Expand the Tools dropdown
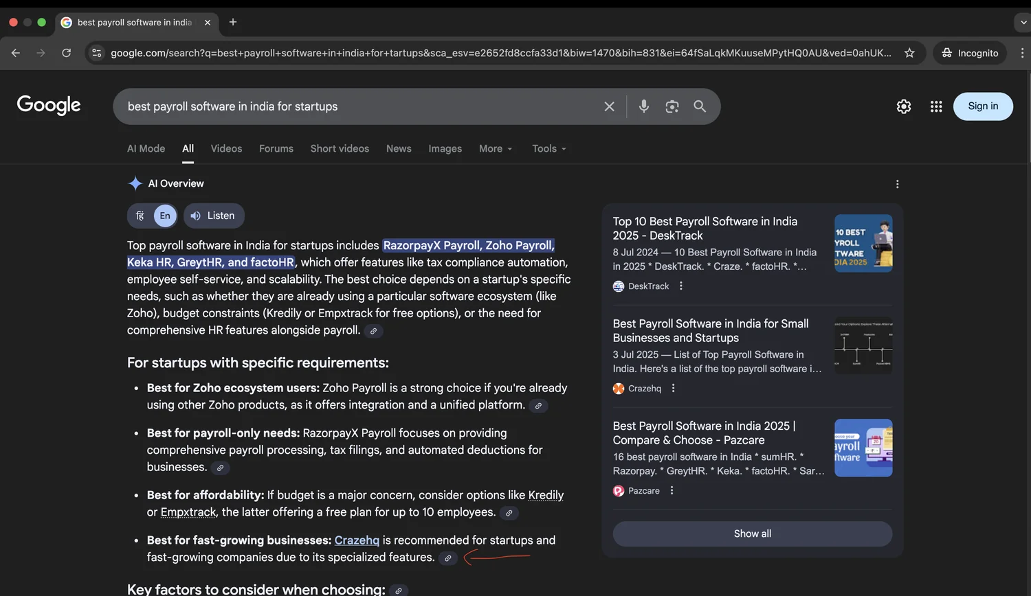 click(549, 148)
